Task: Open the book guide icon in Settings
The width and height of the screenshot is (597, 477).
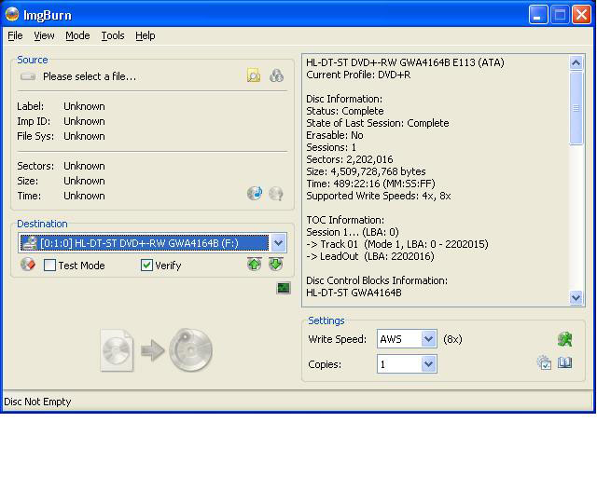Action: [x=565, y=363]
